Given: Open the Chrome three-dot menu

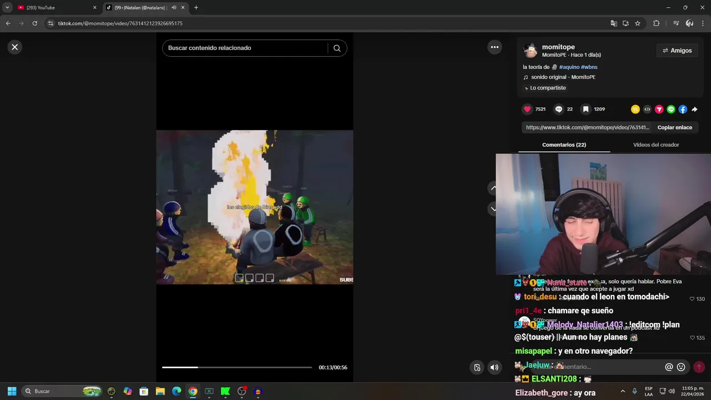Looking at the screenshot, I should [x=703, y=23].
